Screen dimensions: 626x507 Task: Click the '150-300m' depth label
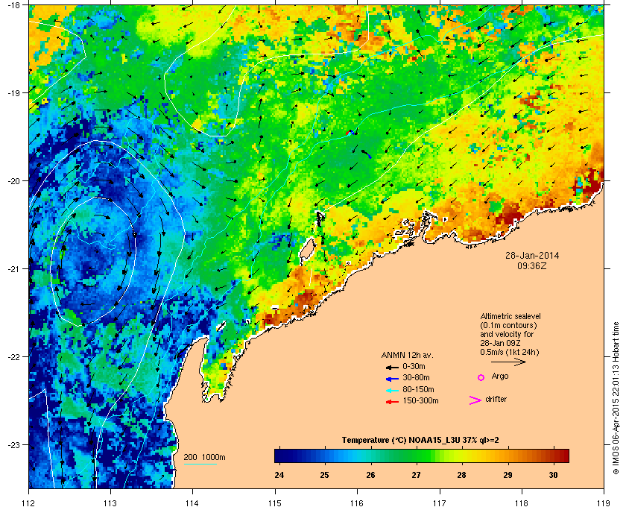point(420,400)
